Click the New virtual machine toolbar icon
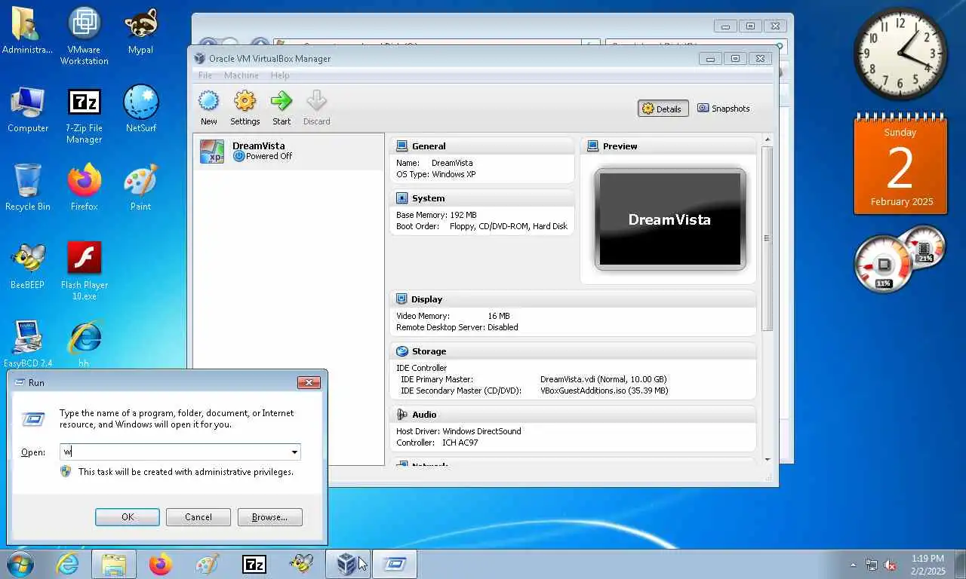Image resolution: width=966 pixels, height=579 pixels. [x=208, y=108]
